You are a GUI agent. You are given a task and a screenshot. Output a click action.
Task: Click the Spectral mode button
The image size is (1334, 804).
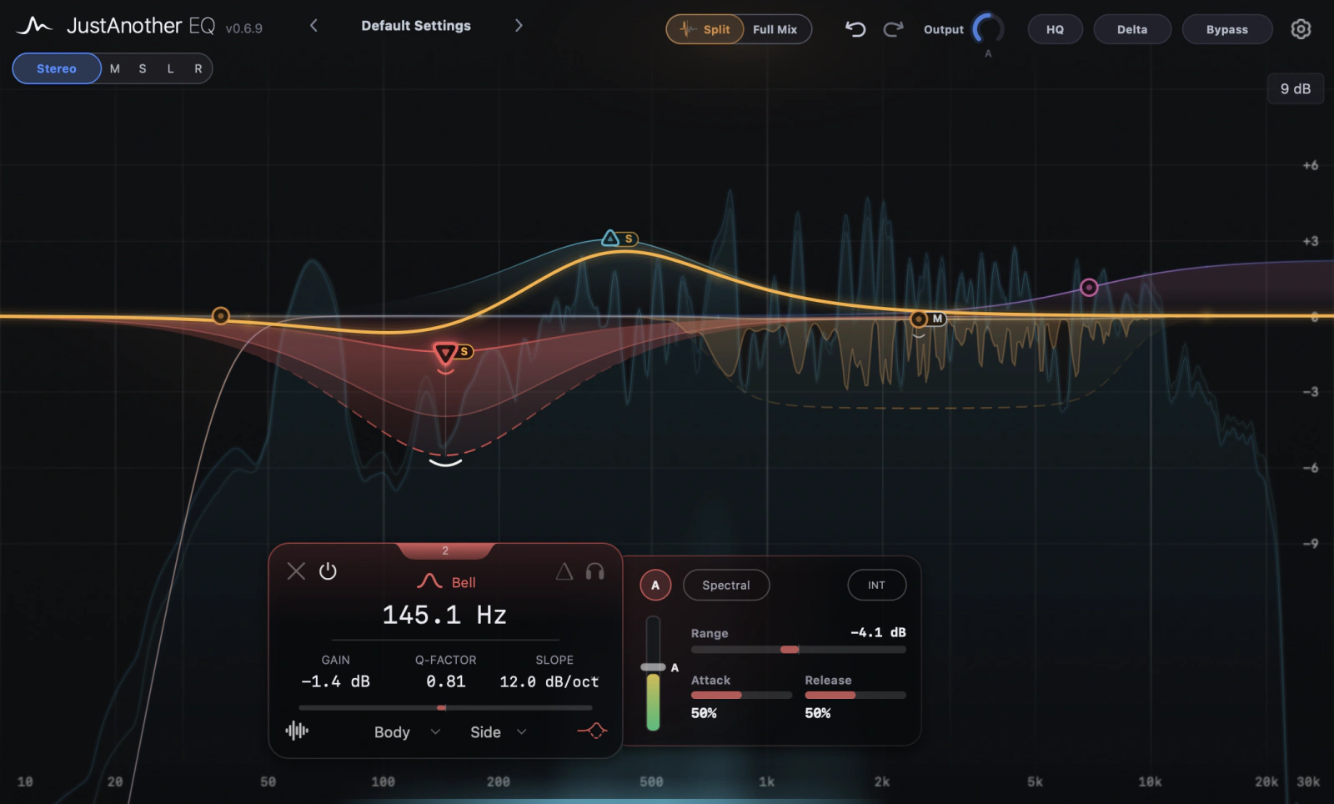[726, 585]
